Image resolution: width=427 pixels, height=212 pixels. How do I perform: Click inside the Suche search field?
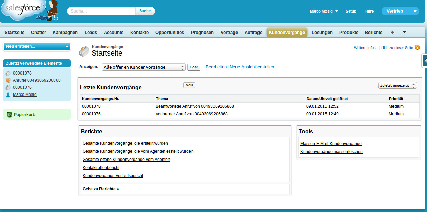(x=101, y=11)
